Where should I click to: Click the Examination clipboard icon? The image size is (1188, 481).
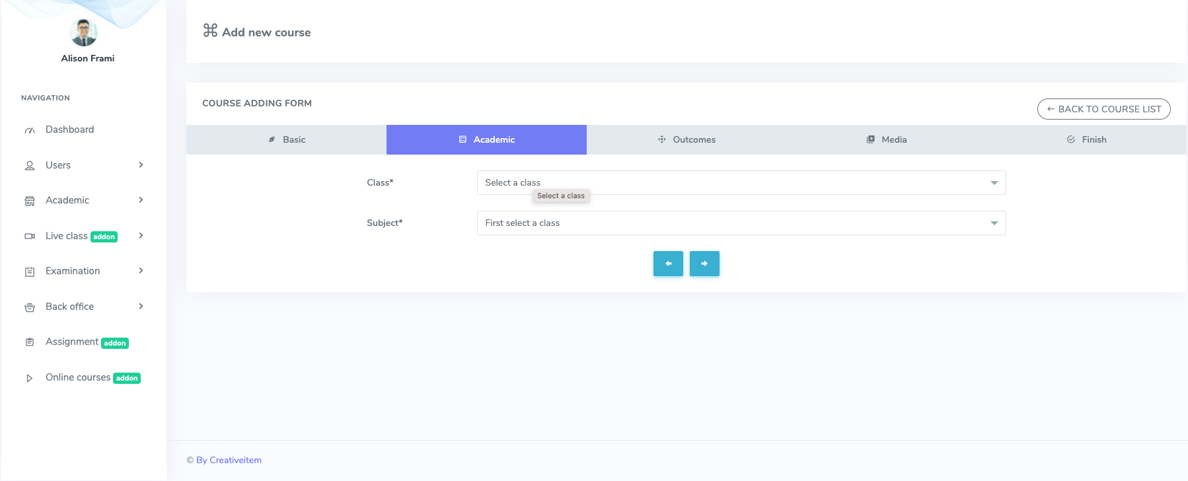pyautogui.click(x=30, y=272)
